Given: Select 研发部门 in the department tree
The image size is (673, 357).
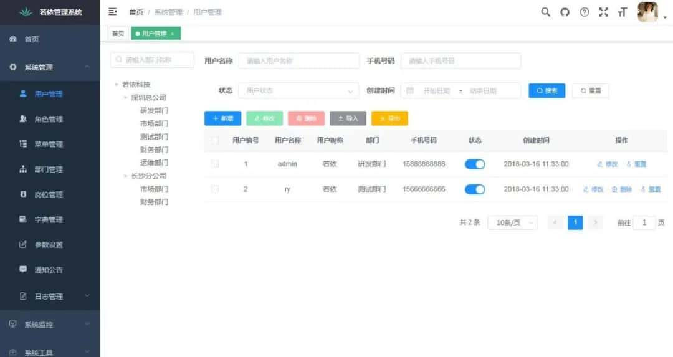Looking at the screenshot, I should tap(154, 111).
